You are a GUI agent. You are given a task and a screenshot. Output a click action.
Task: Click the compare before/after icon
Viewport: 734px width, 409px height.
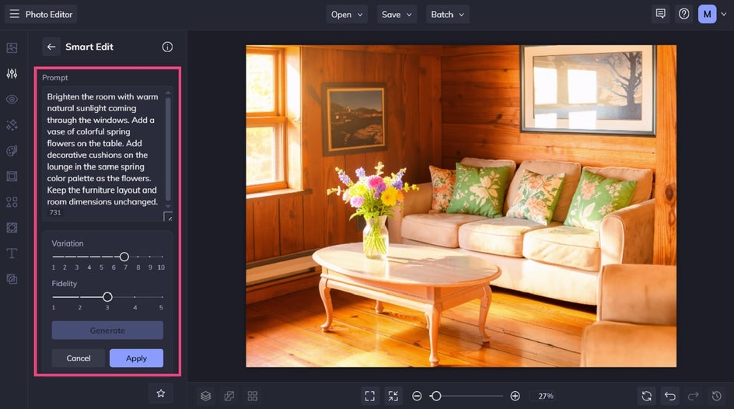point(229,396)
